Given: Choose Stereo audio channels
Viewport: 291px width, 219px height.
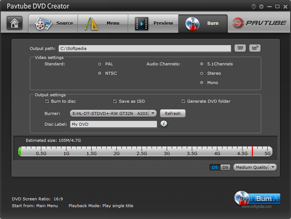Looking at the screenshot, I should (x=202, y=74).
